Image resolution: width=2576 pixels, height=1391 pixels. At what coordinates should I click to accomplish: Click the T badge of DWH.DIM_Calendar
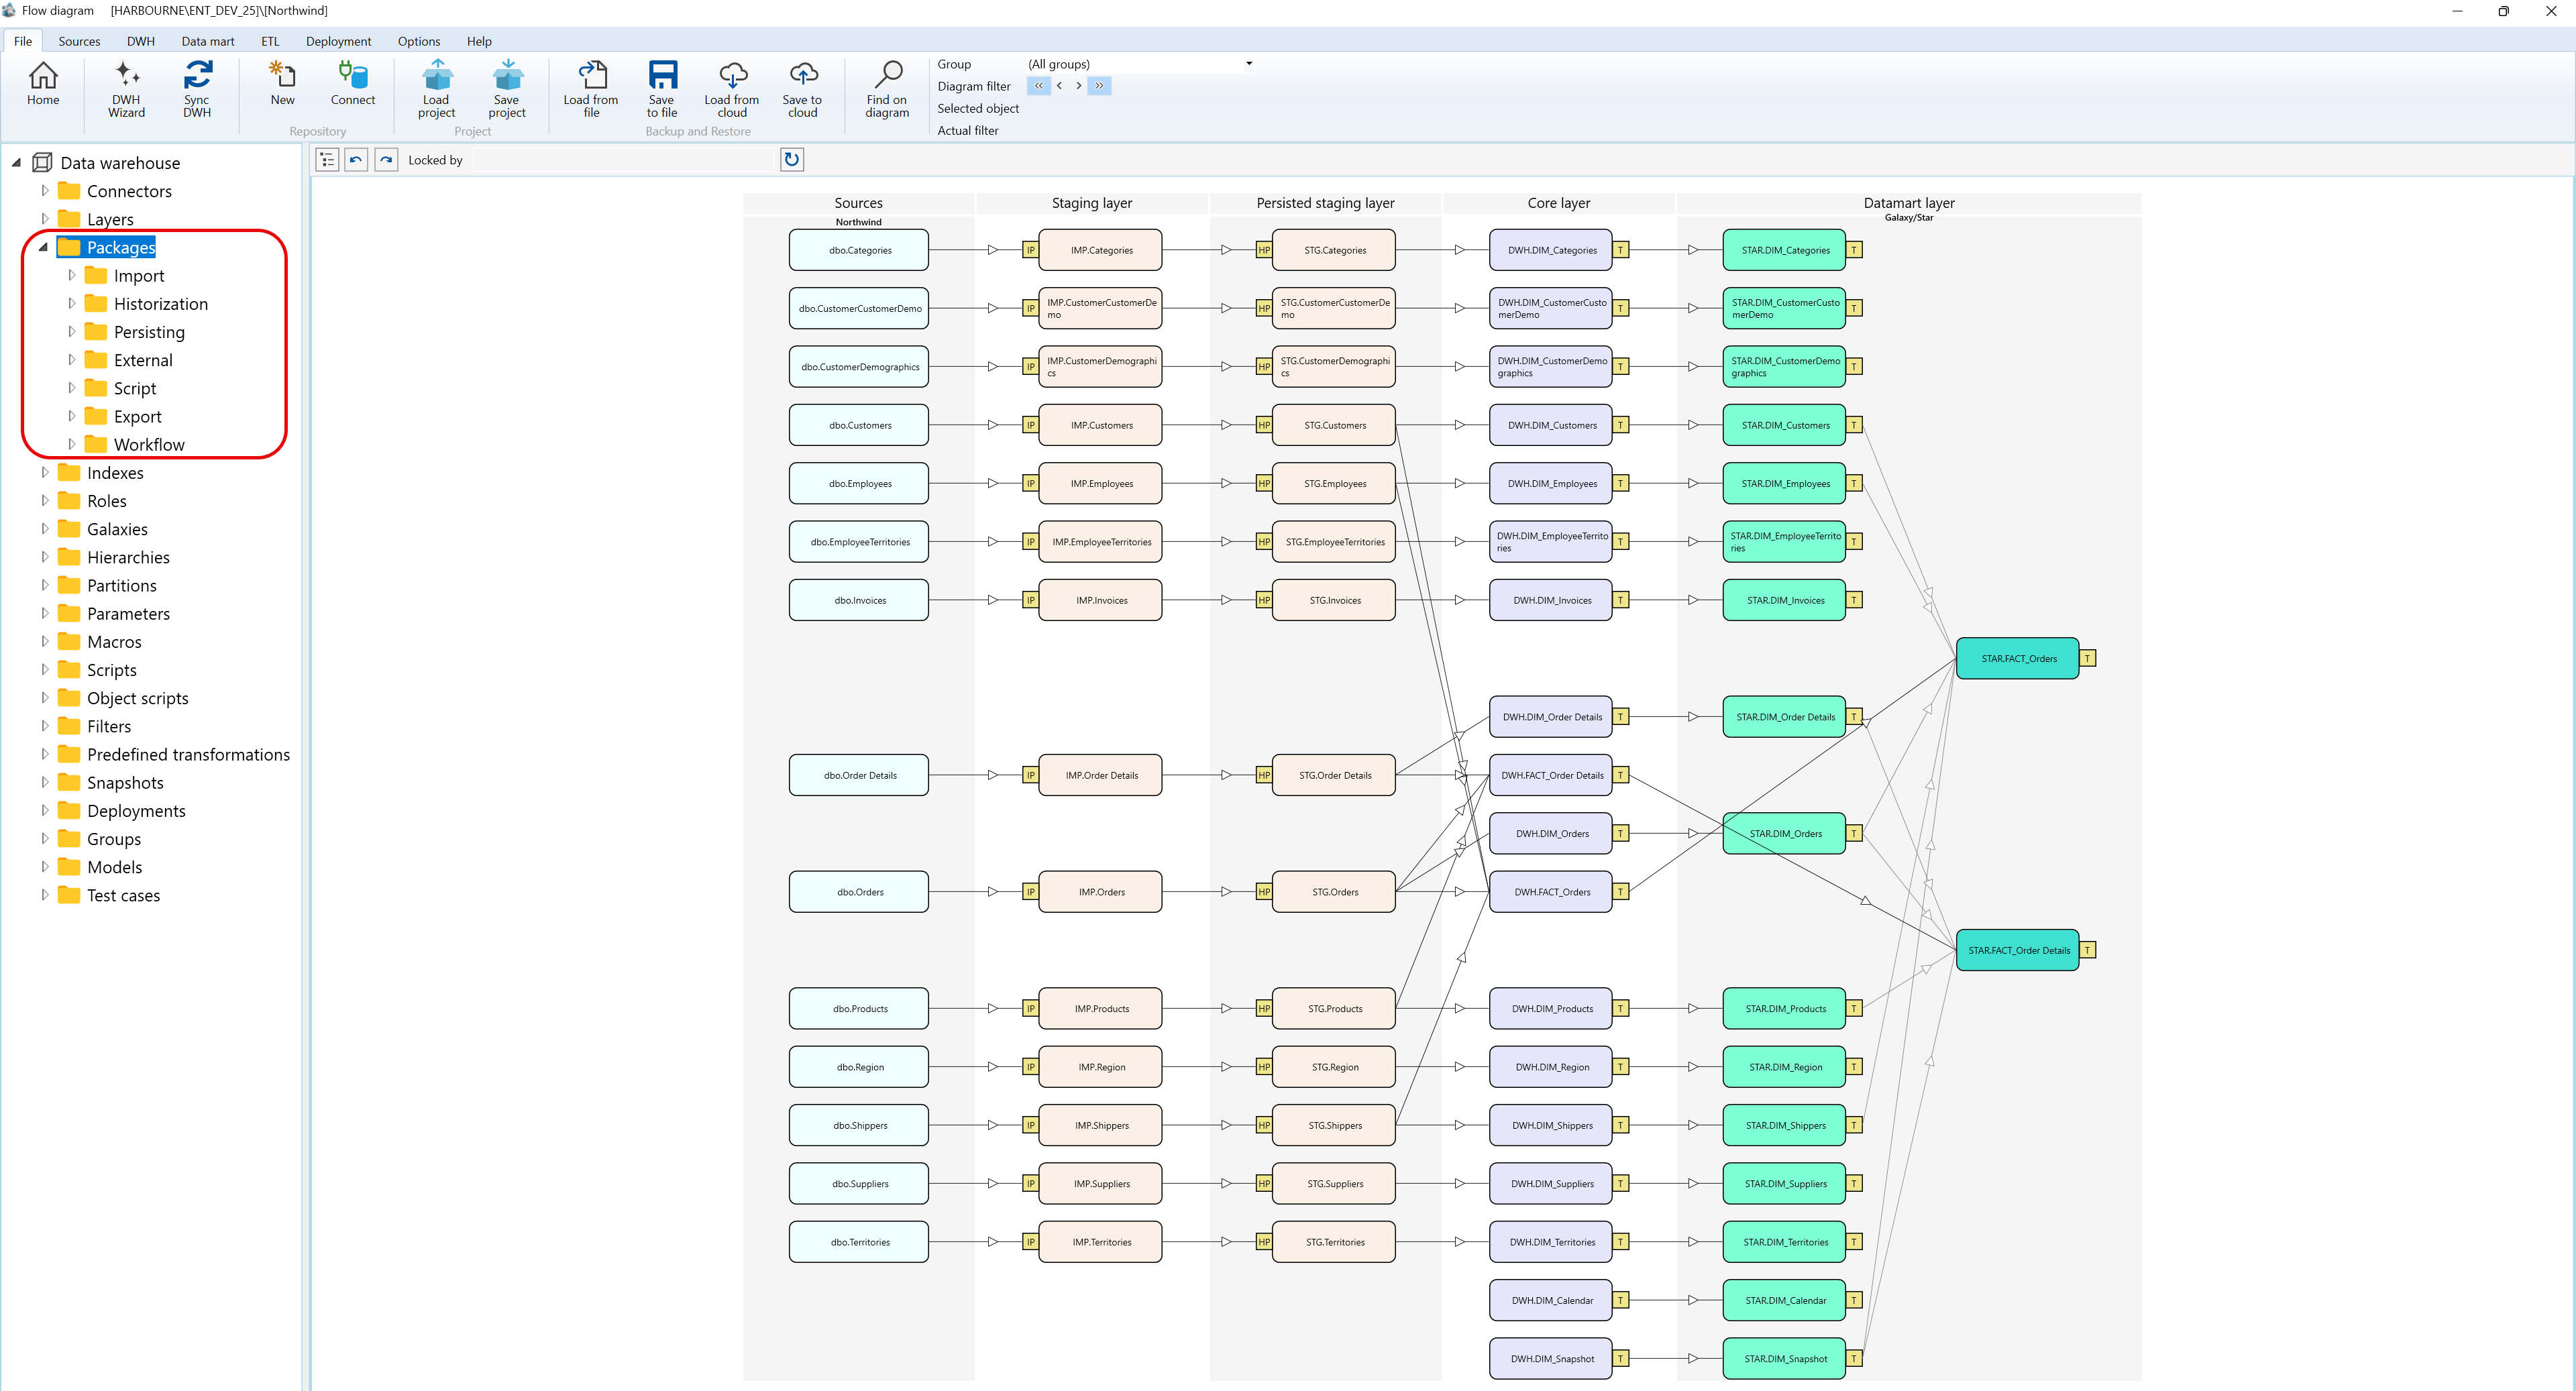coord(1621,1300)
